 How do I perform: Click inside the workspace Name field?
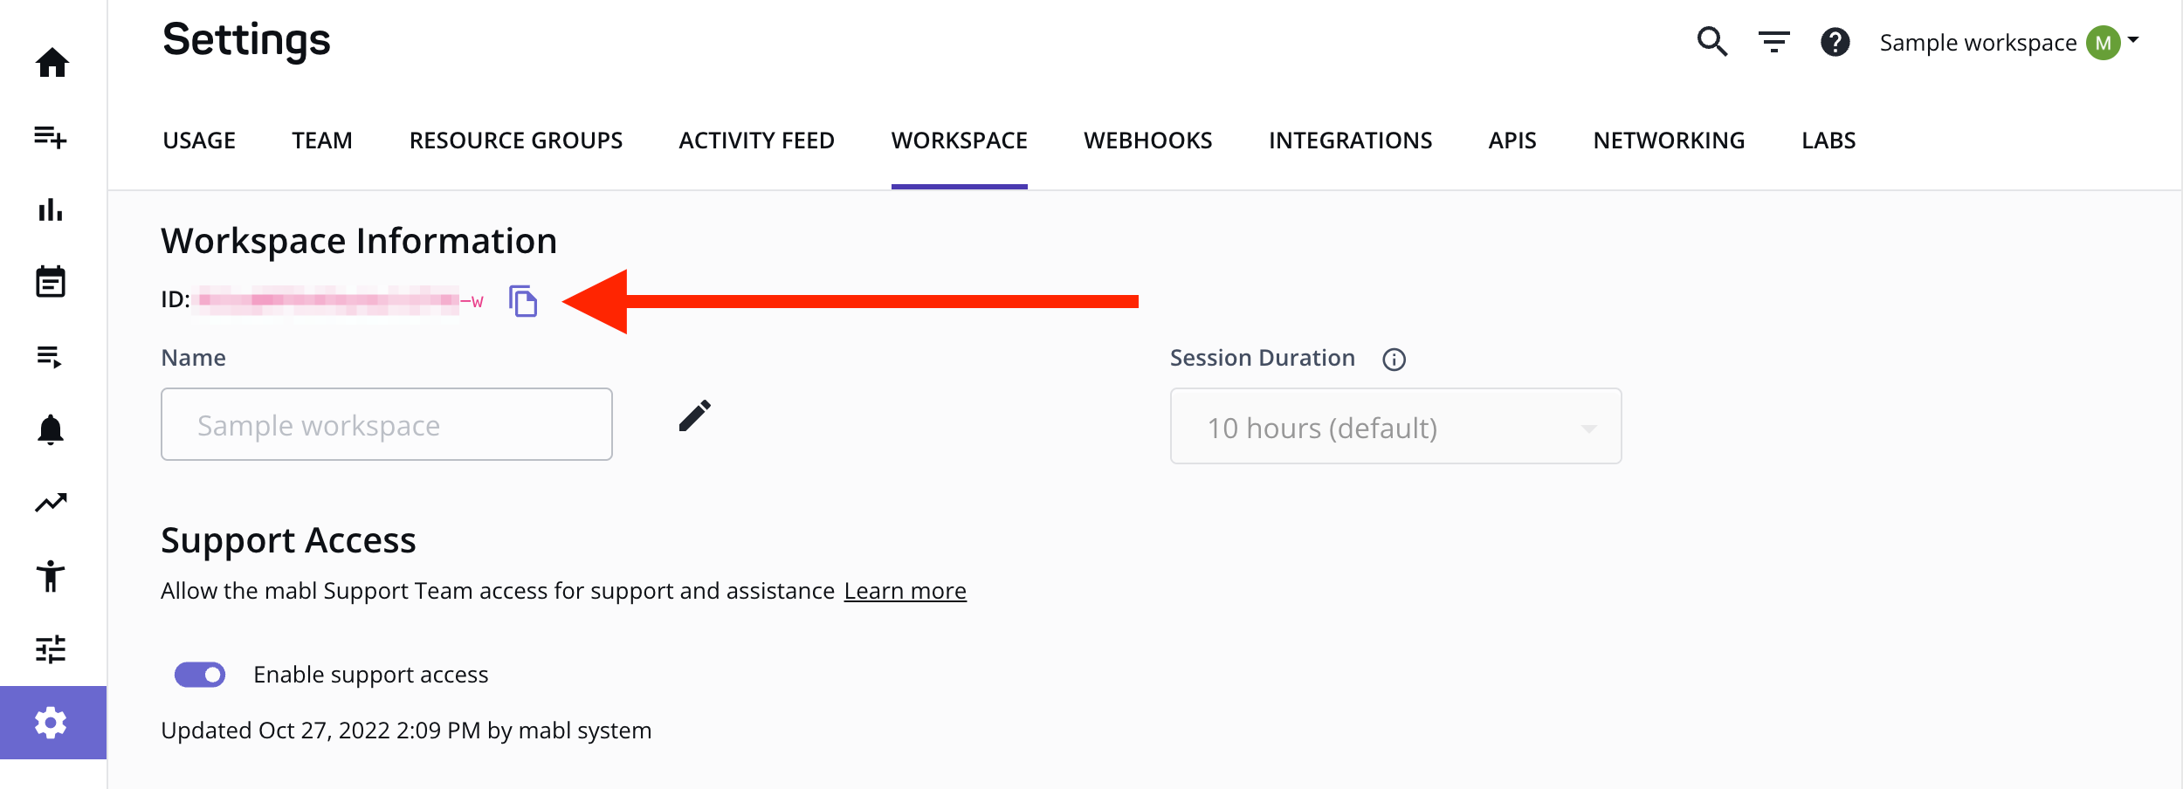pyautogui.click(x=387, y=425)
